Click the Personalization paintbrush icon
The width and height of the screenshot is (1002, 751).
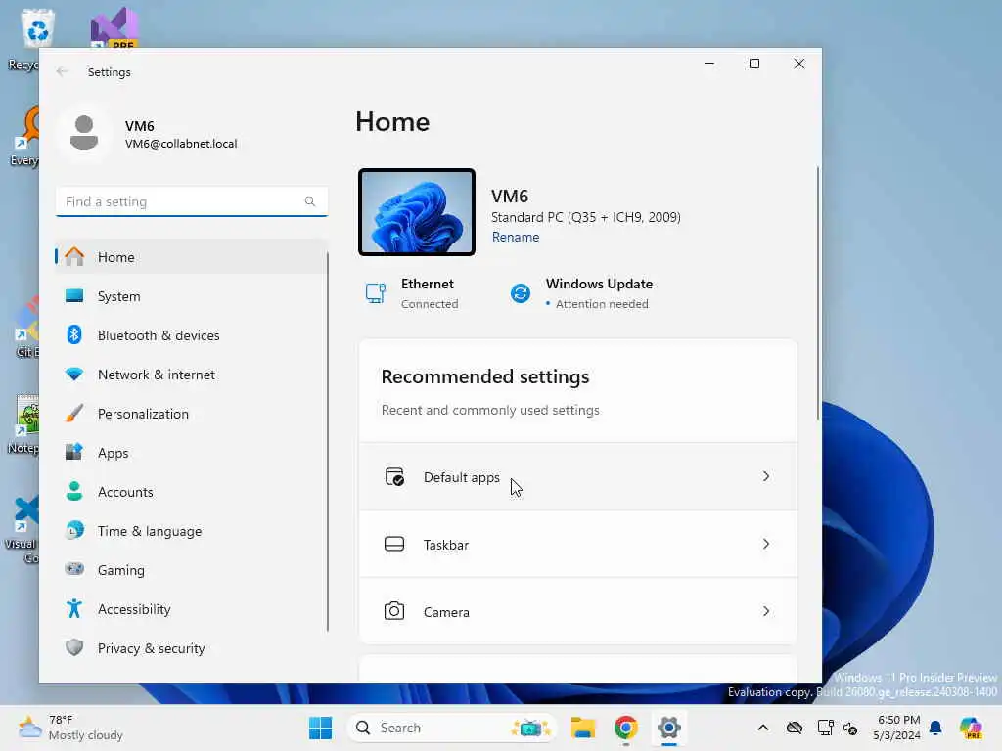point(74,414)
